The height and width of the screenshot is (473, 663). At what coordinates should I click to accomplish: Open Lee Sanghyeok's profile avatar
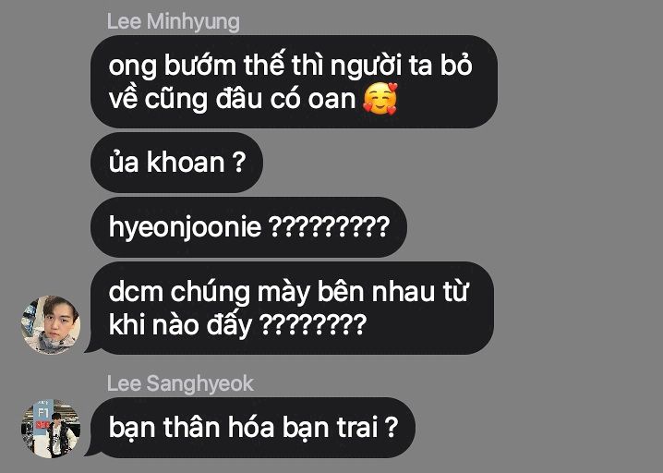point(51,429)
